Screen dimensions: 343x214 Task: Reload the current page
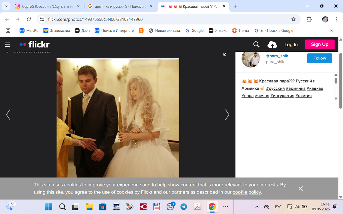[x=29, y=19]
